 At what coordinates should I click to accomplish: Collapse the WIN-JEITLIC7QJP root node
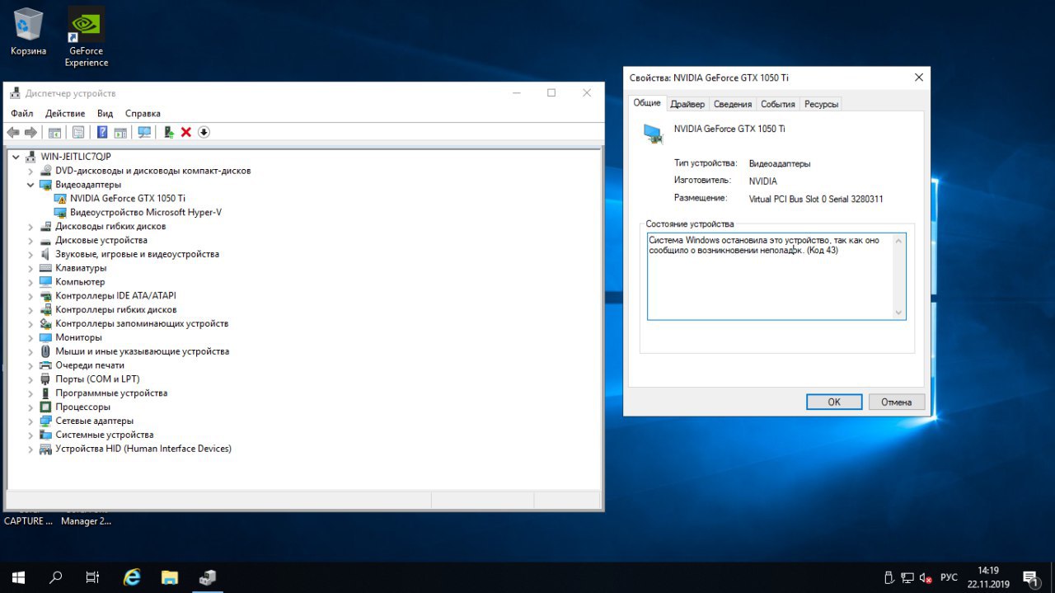click(16, 157)
